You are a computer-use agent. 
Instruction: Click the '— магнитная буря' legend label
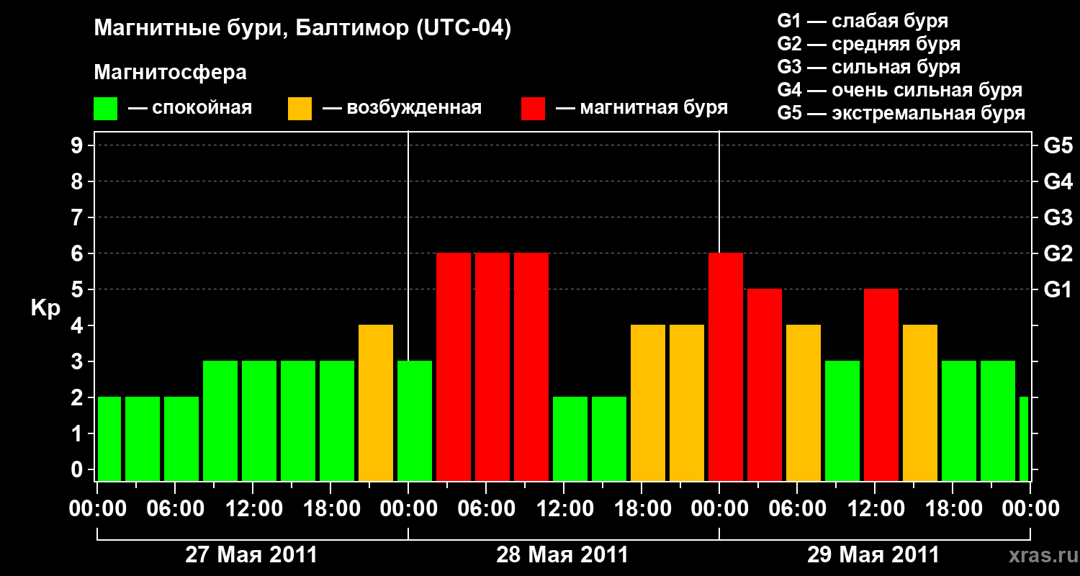[x=642, y=109]
